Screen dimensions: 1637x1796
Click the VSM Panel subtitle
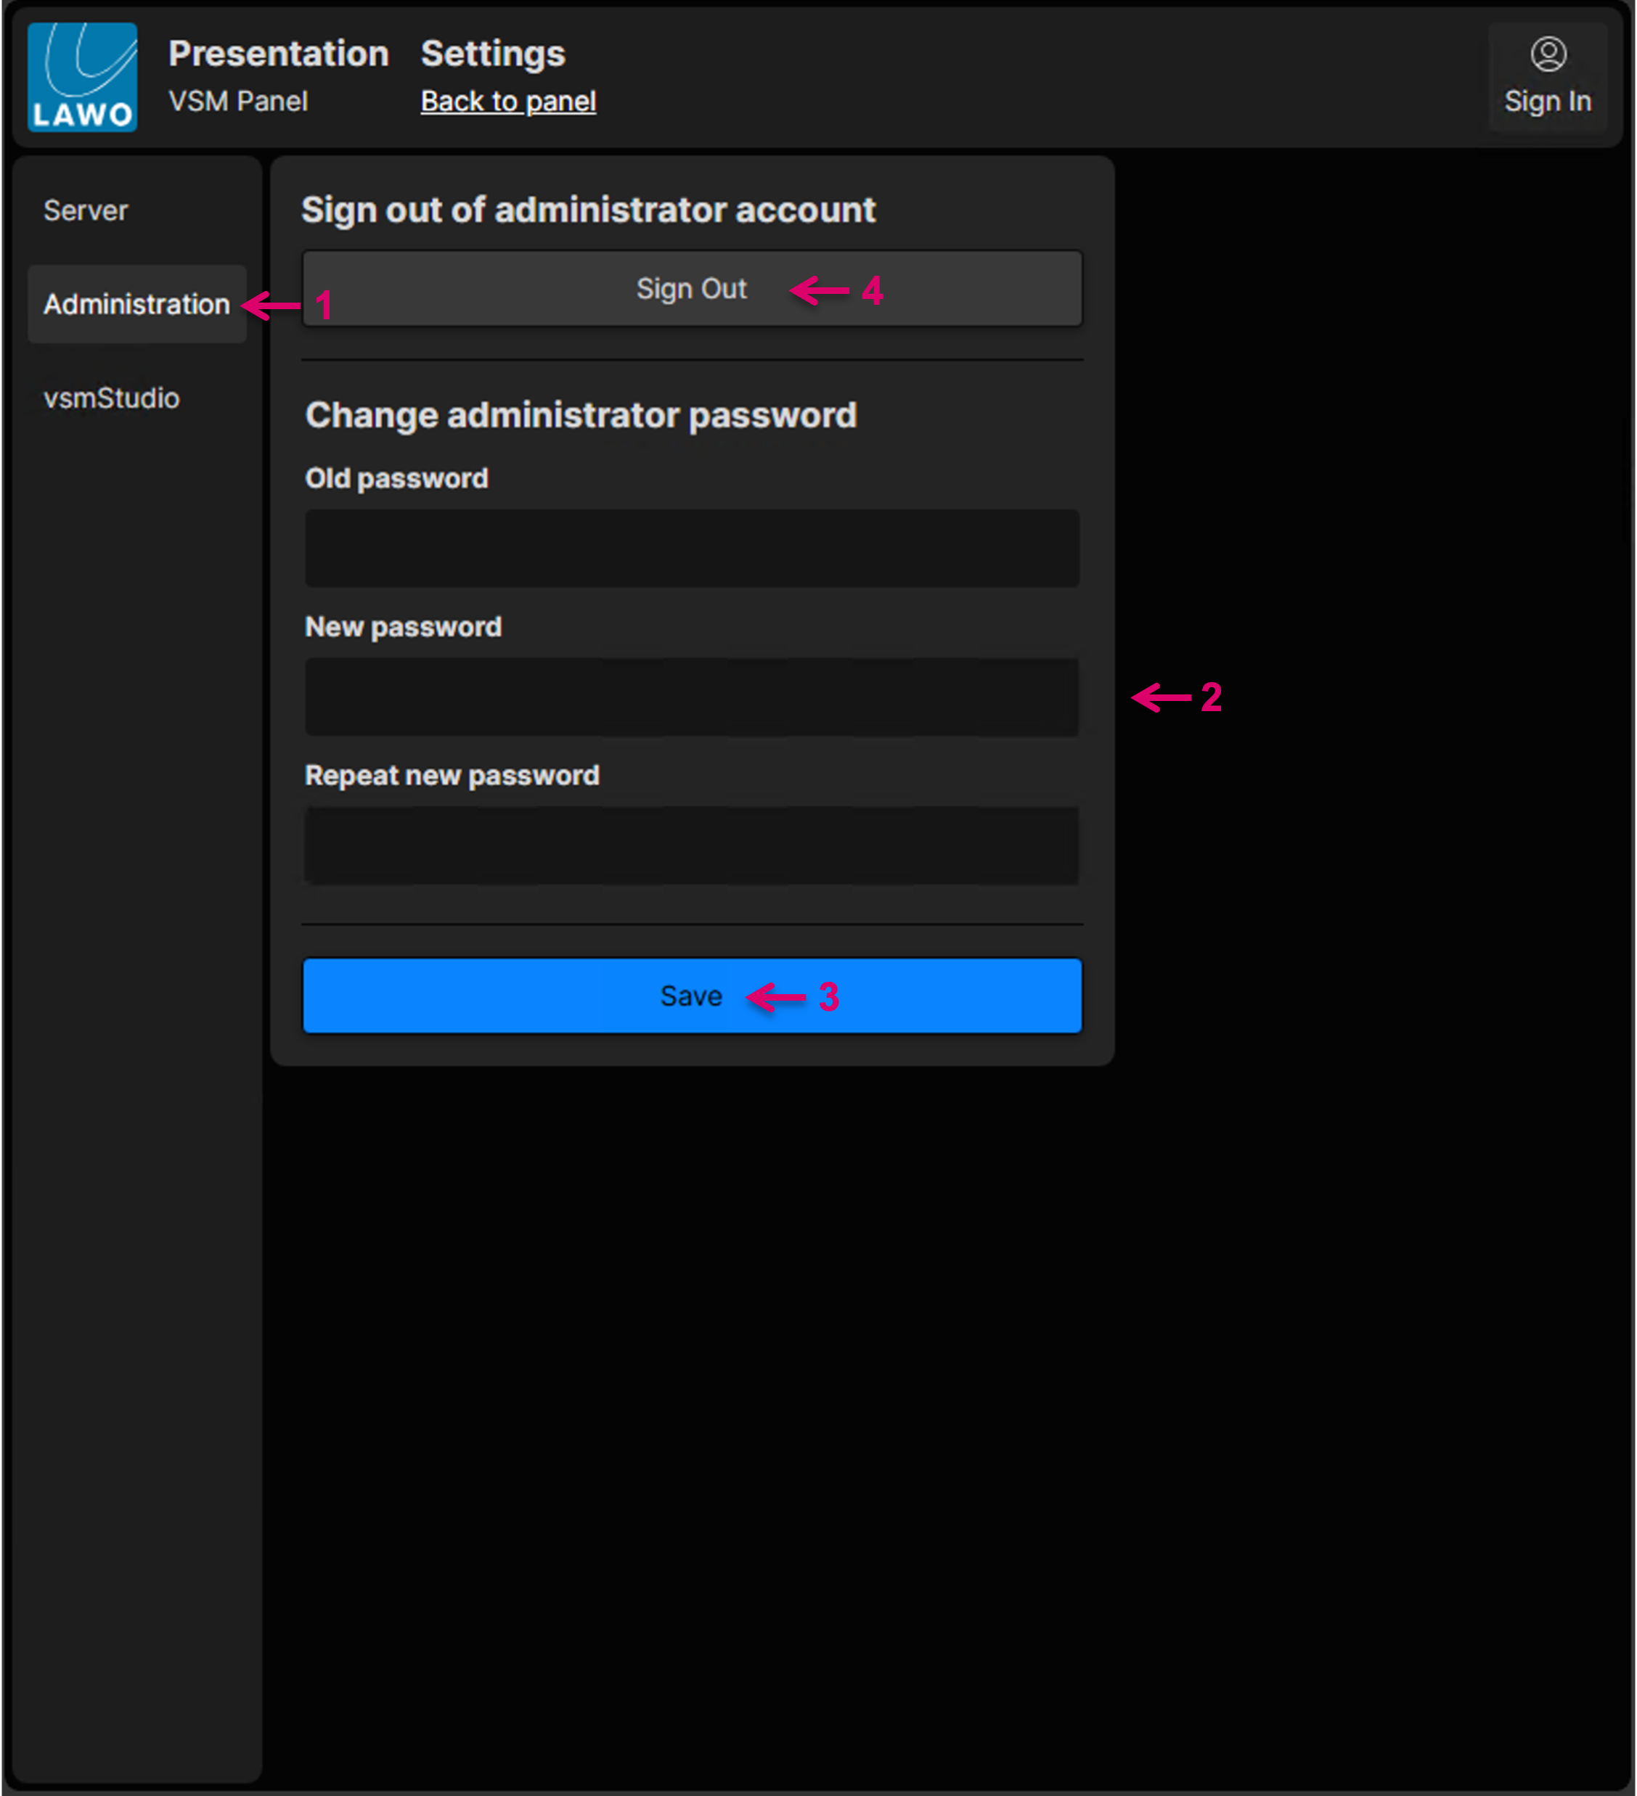point(238,102)
